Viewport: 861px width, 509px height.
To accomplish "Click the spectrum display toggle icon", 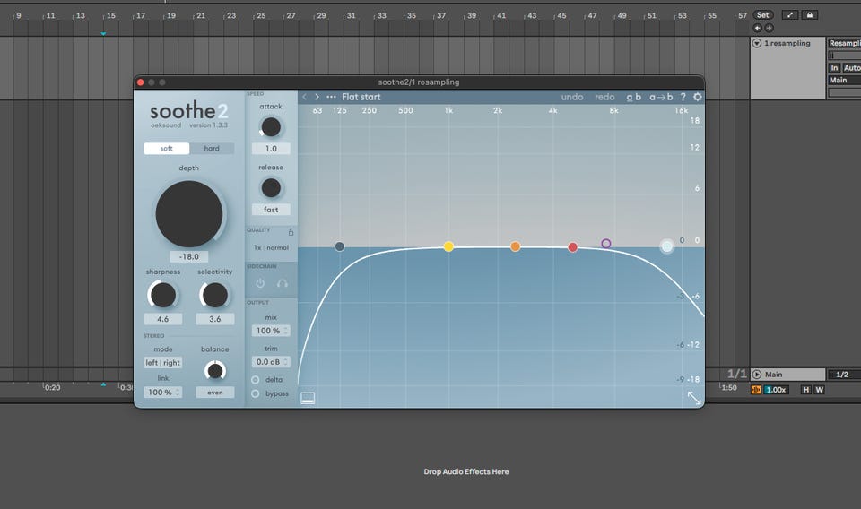I will [x=308, y=398].
